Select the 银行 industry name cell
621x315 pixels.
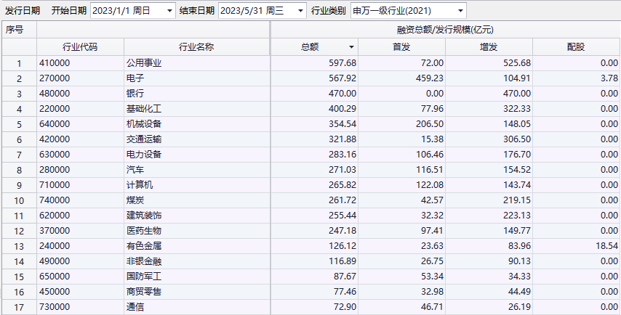click(135, 94)
